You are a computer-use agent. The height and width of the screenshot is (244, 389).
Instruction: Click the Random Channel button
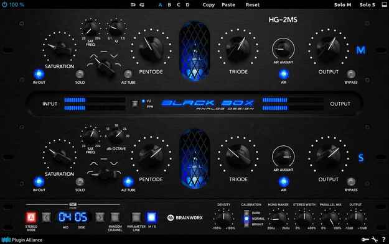pyautogui.click(x=115, y=217)
